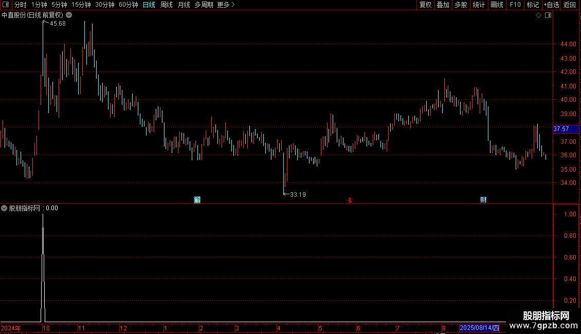Select the 15分钟 period tab
Image resolution: width=581 pixels, height=334 pixels.
[81, 5]
